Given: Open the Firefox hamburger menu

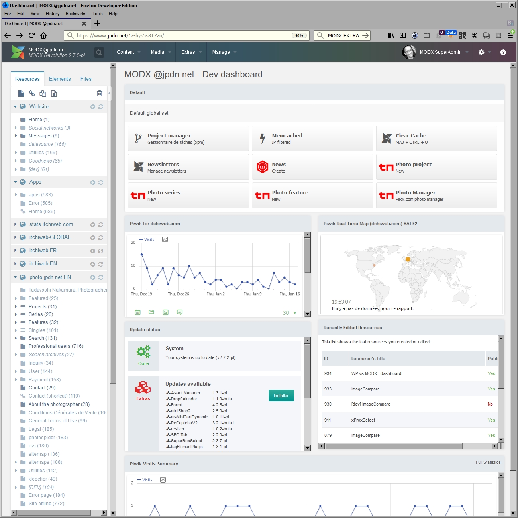Looking at the screenshot, I should coord(510,35).
